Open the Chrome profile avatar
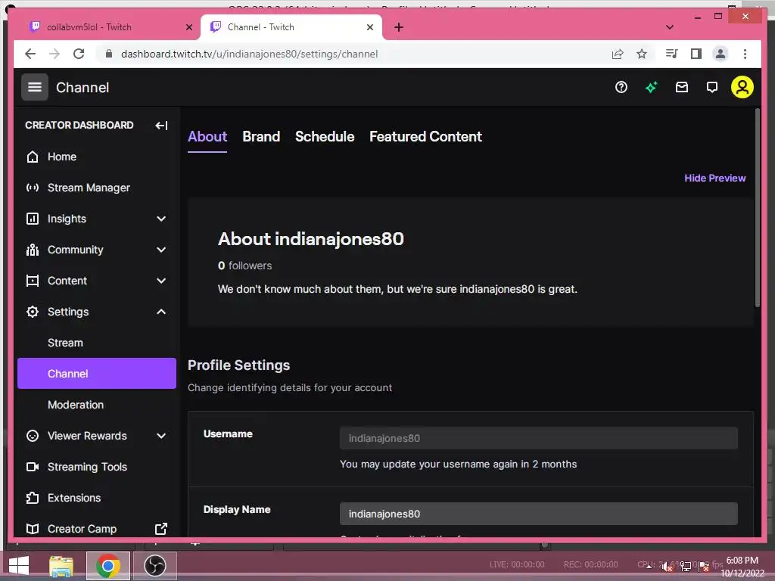The image size is (775, 581). [721, 54]
